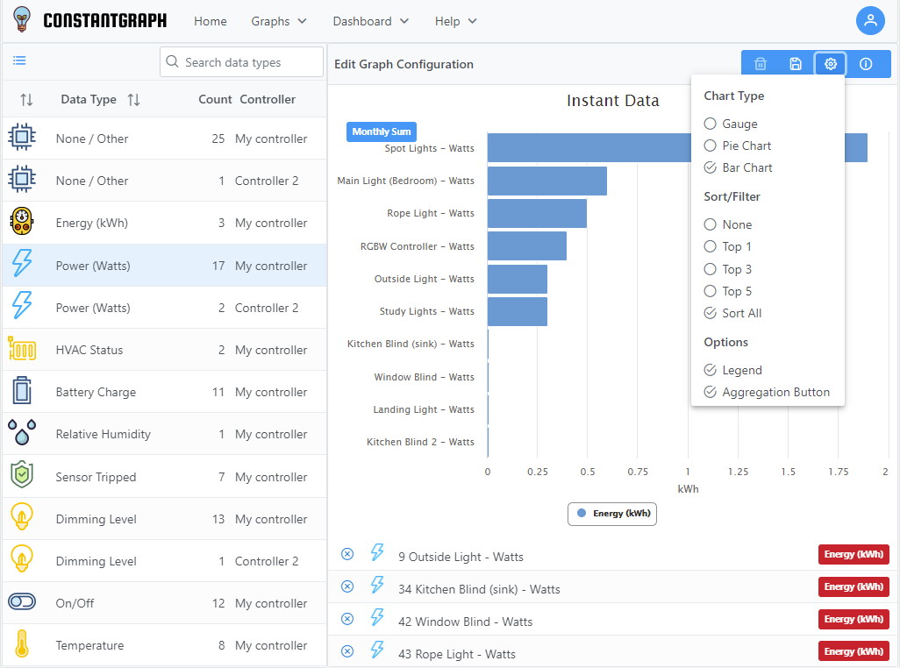
Task: Click the list view icon above data table
Action: pos(19,60)
